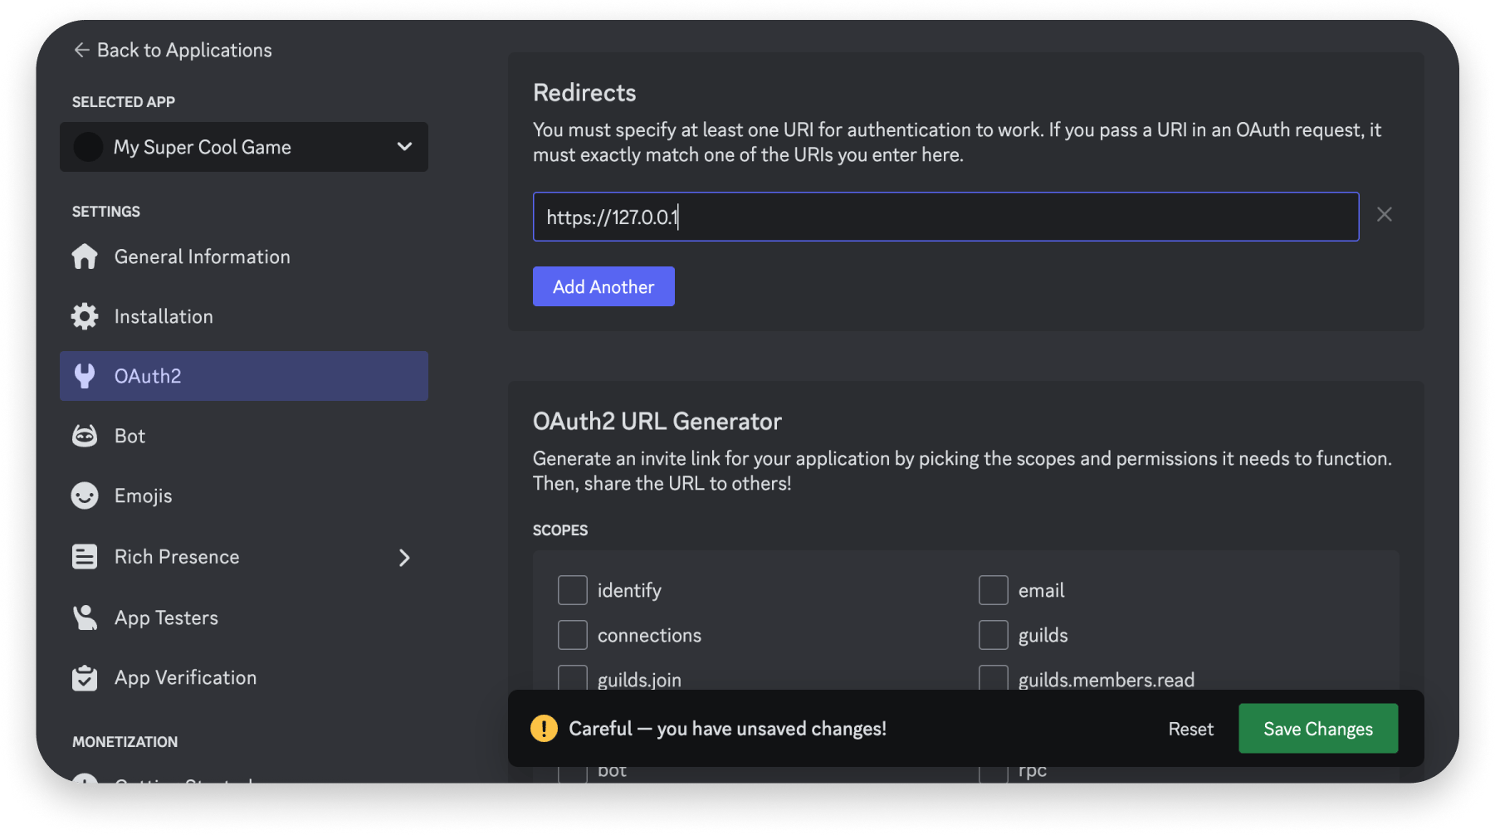
Task: Click the Add Another redirect button
Action: click(603, 286)
